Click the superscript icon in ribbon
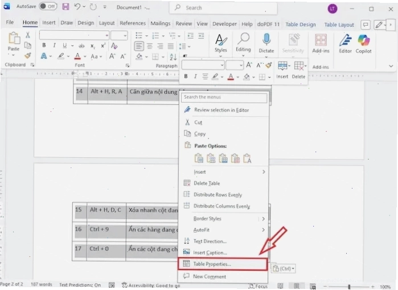Screen dimensions: 398x290 pyautogui.click(x=103, y=46)
